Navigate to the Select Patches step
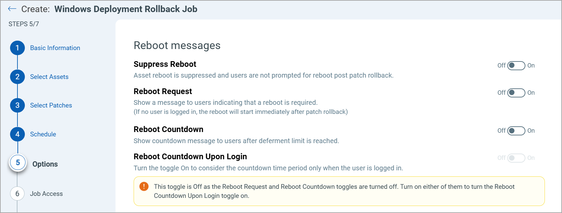The width and height of the screenshot is (562, 213). point(51,105)
